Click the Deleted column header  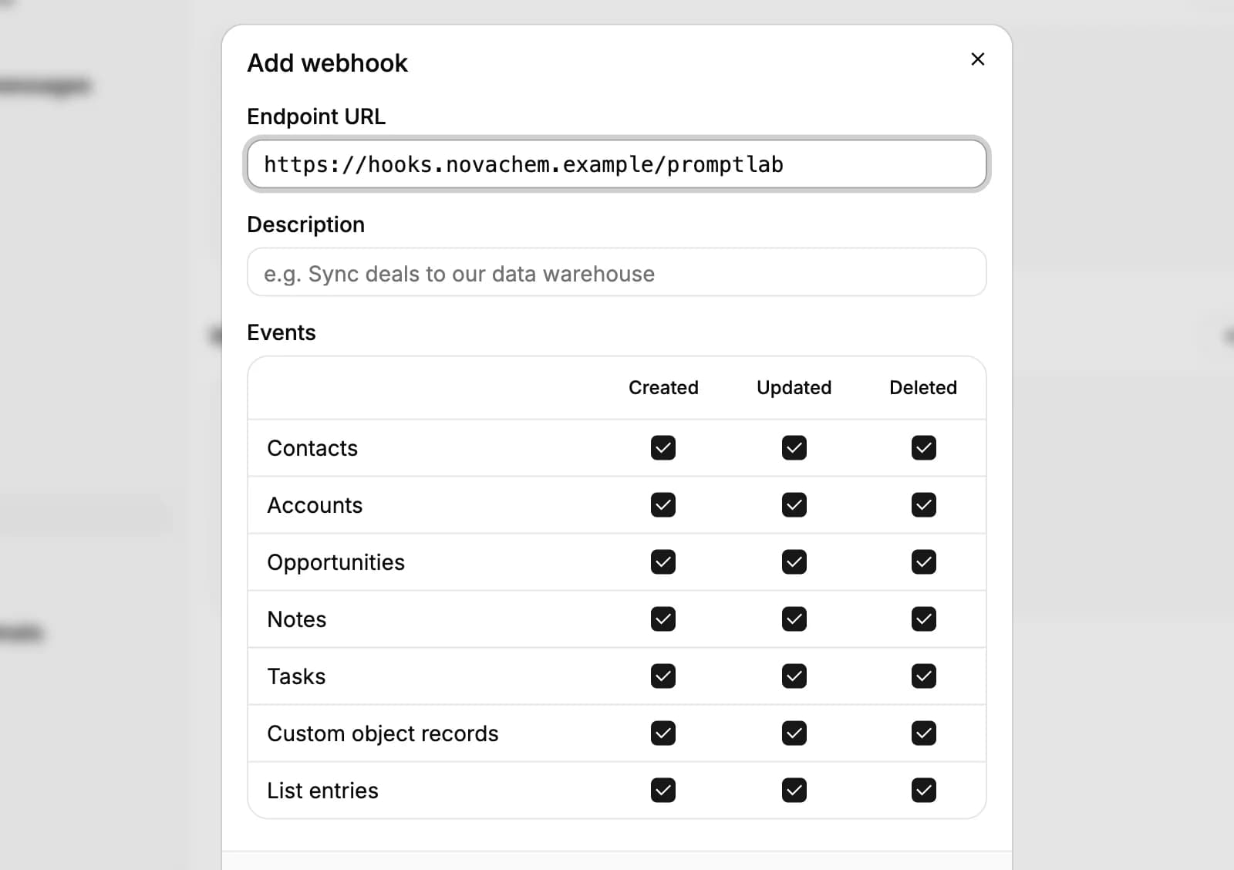[923, 388]
